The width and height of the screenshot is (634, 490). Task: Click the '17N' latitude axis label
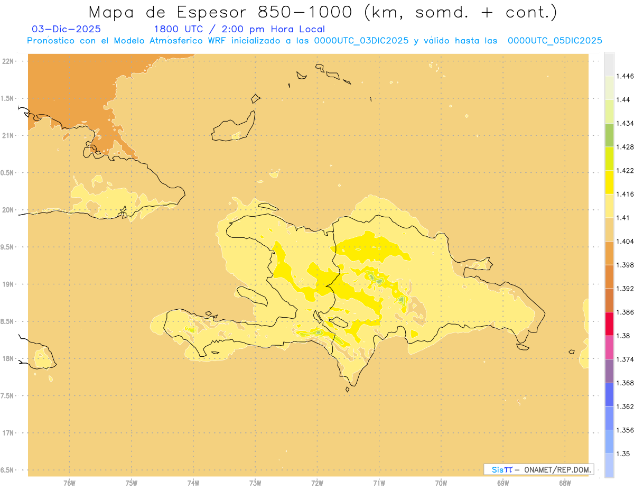click(x=8, y=433)
